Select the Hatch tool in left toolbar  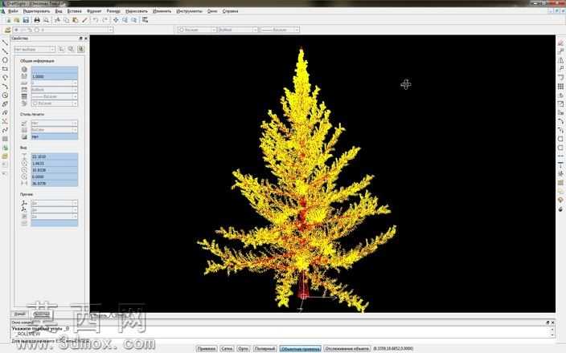5,139
